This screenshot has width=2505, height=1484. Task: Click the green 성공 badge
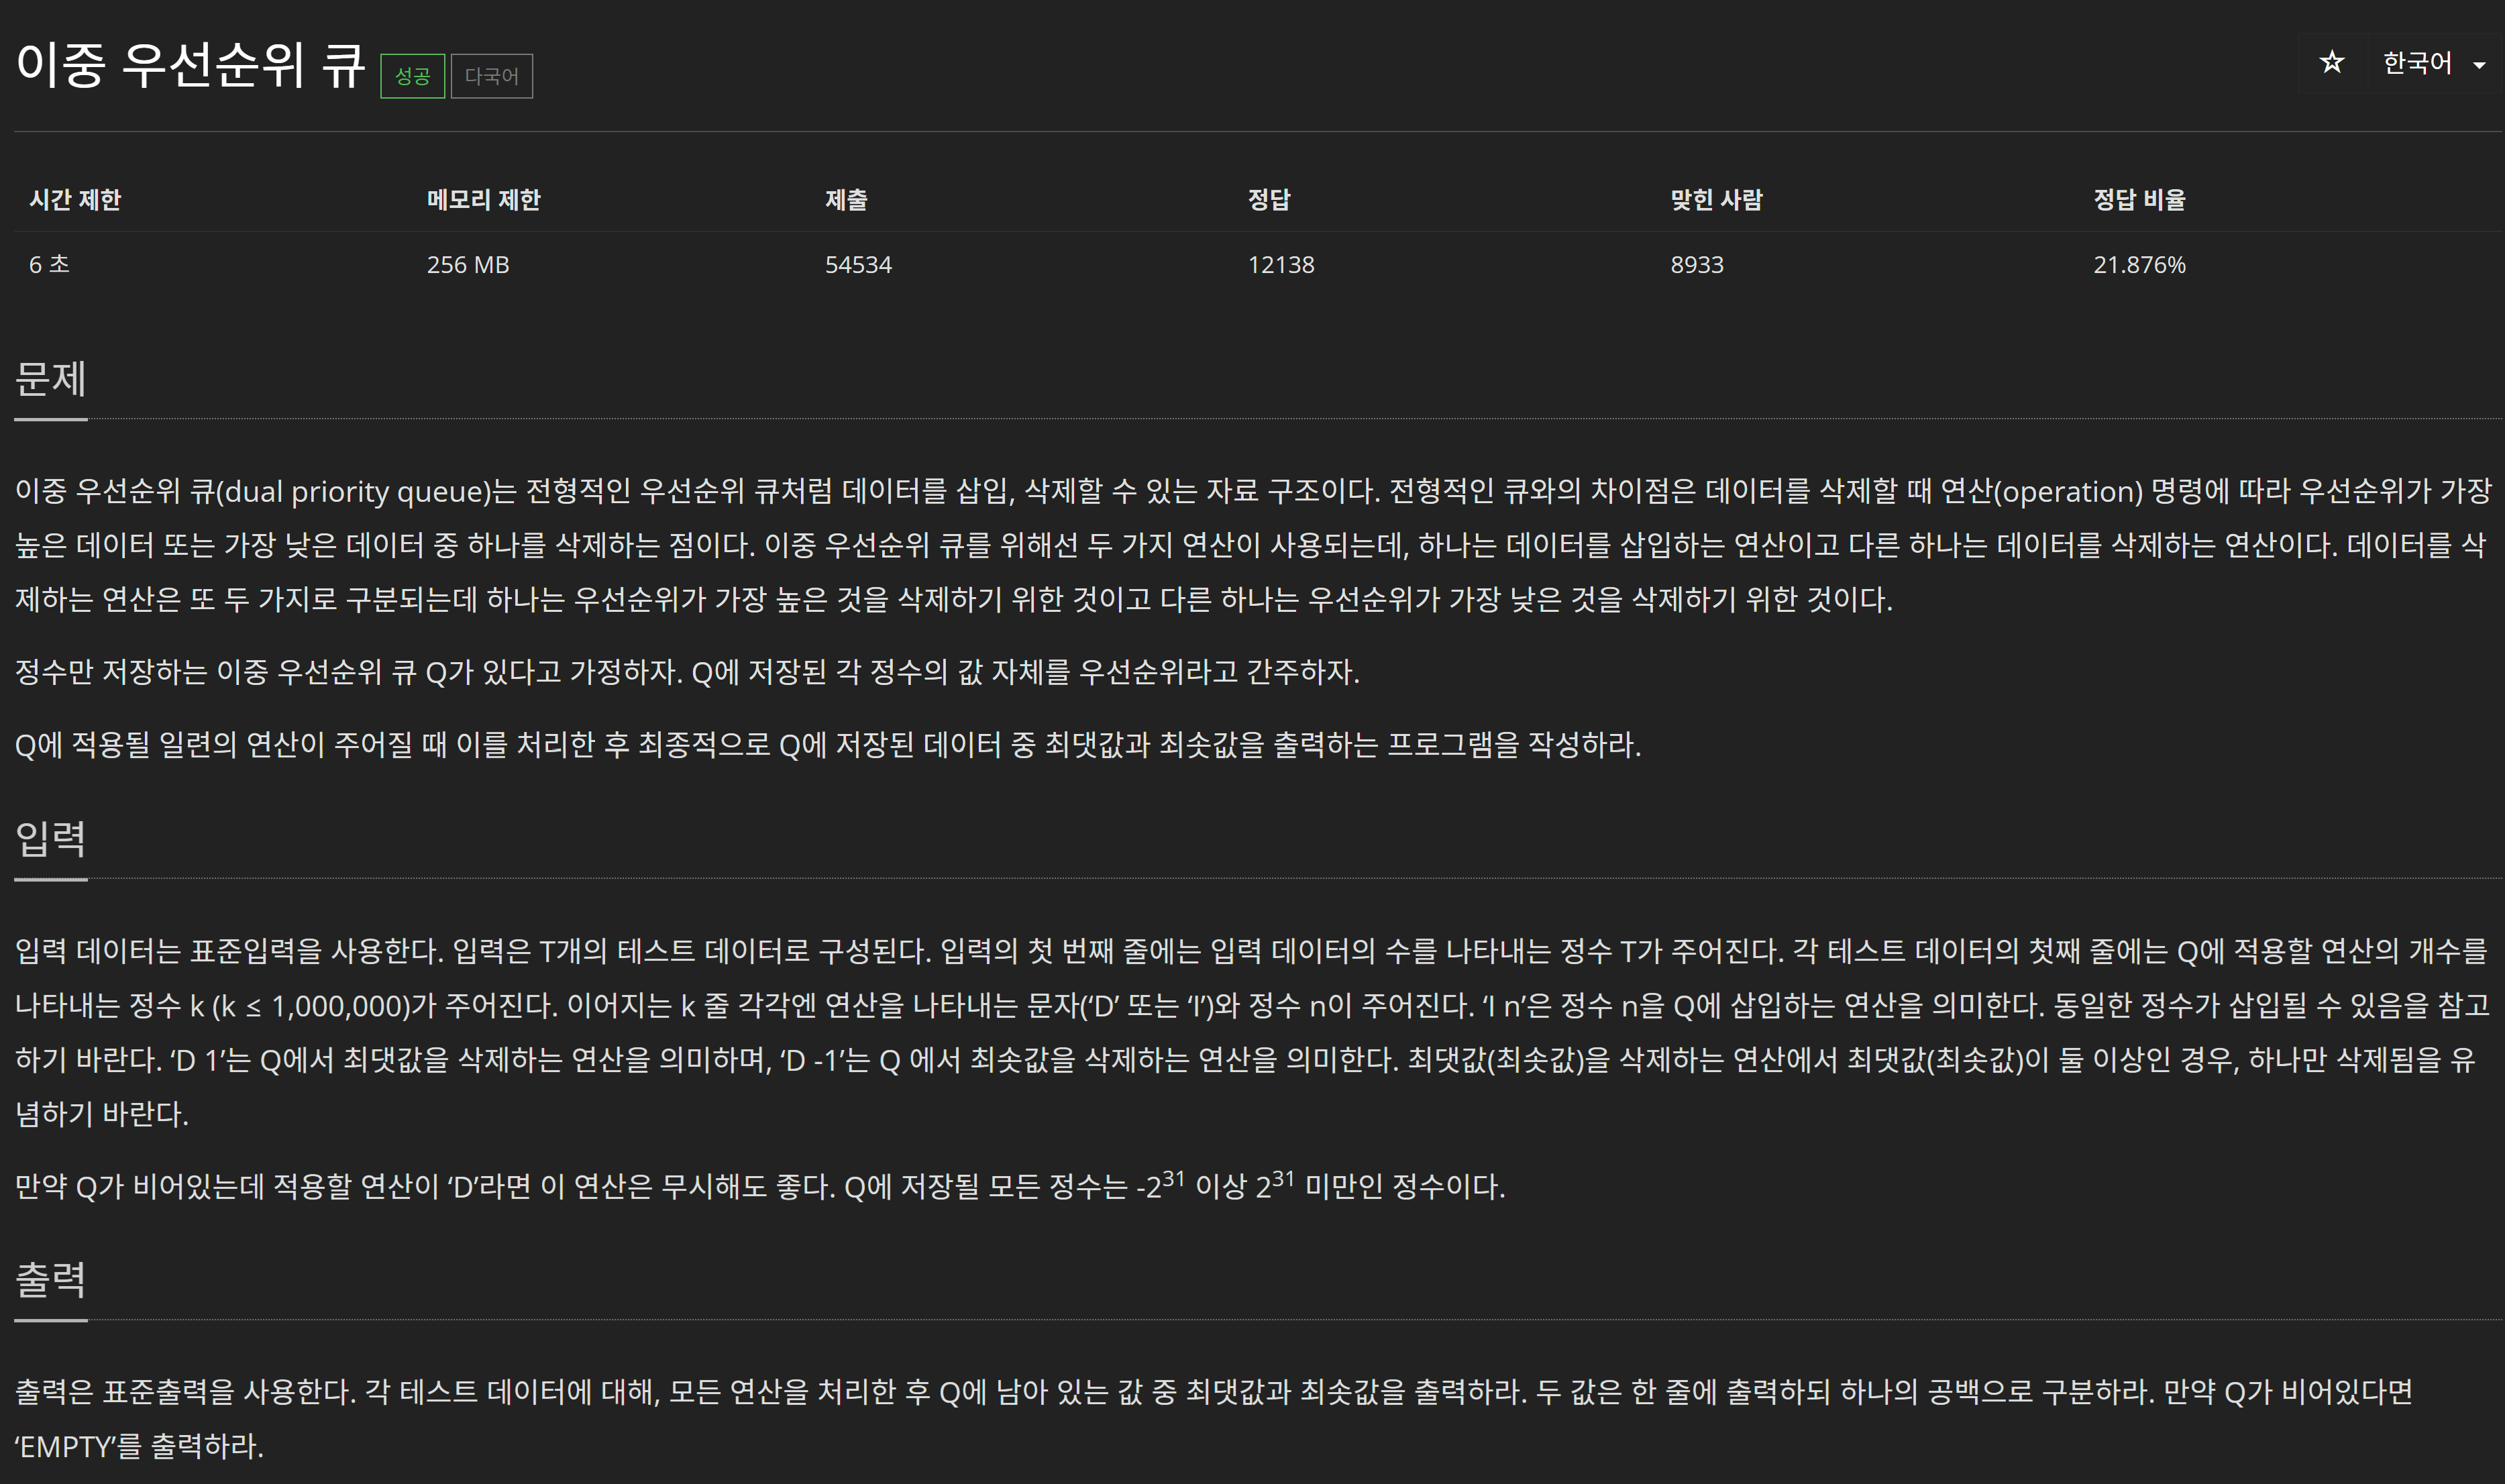[412, 76]
